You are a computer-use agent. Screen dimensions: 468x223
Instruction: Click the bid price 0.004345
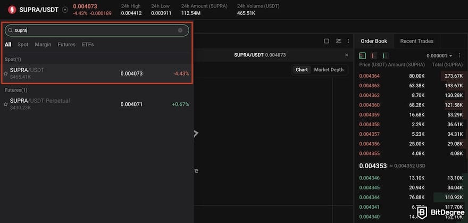coord(369,187)
